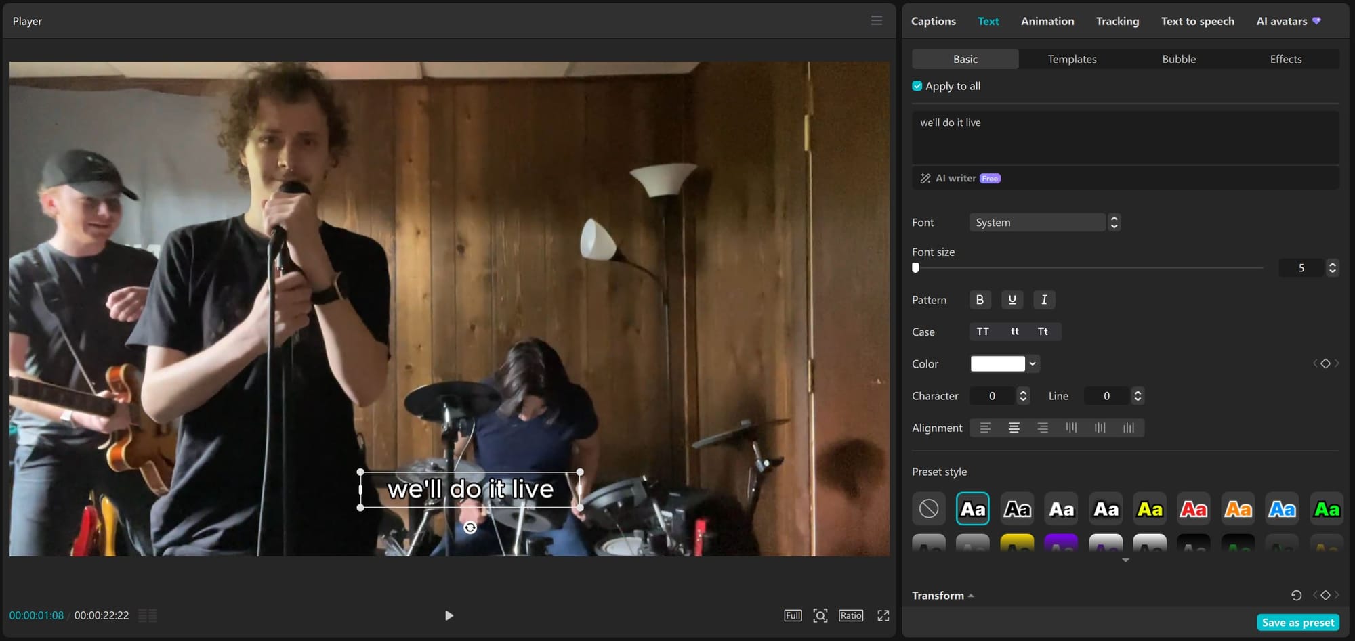Reset the Transform settings
Screen dimensions: 1355x641
click(1296, 596)
